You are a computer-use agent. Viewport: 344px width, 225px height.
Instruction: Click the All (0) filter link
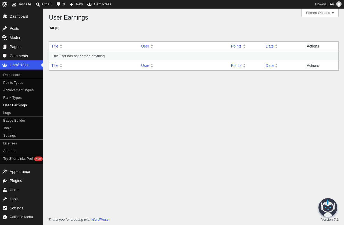pyautogui.click(x=55, y=28)
